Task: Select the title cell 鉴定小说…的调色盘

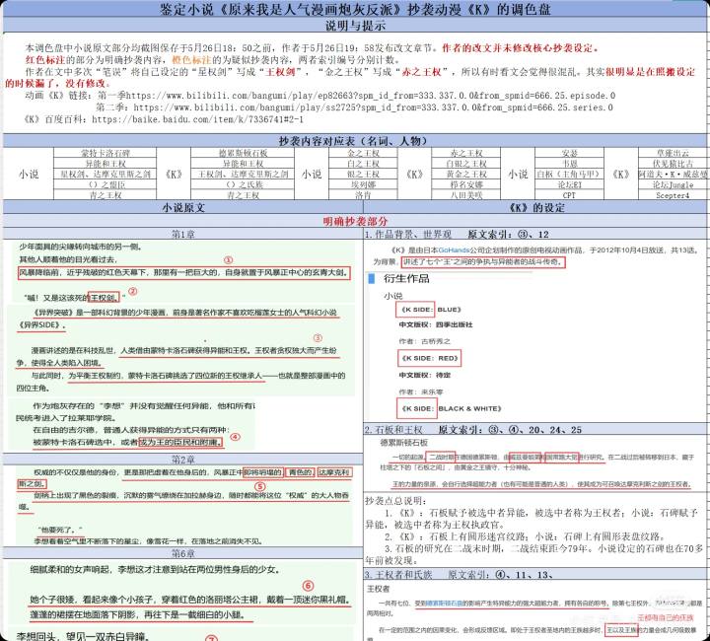Action: [355, 9]
